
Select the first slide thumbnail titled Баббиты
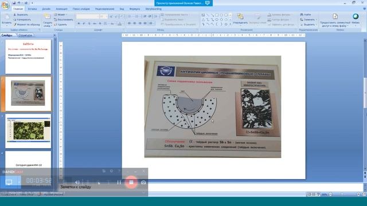pos(28,57)
